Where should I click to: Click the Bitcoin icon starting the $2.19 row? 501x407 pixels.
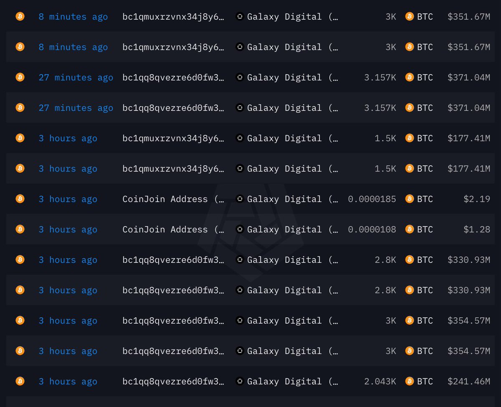(20, 199)
